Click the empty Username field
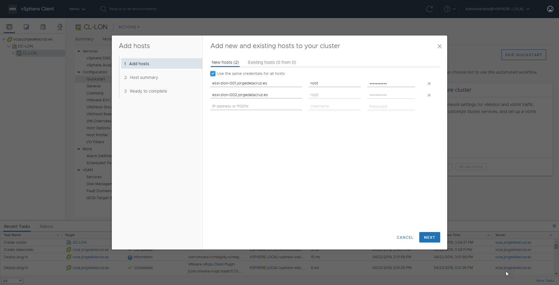 pyautogui.click(x=335, y=106)
